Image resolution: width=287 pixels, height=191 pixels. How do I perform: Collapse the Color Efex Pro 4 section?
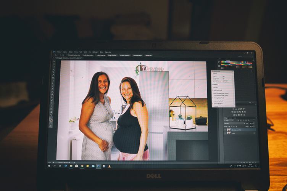[x=213, y=104]
